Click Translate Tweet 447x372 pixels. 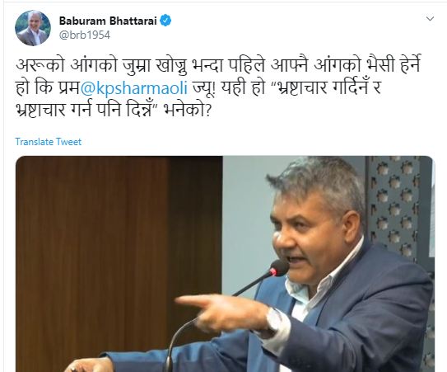coord(49,142)
